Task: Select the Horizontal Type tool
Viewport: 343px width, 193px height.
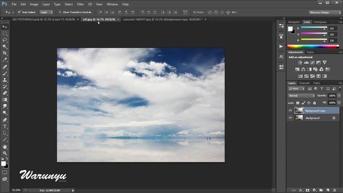Action: (x=5, y=127)
